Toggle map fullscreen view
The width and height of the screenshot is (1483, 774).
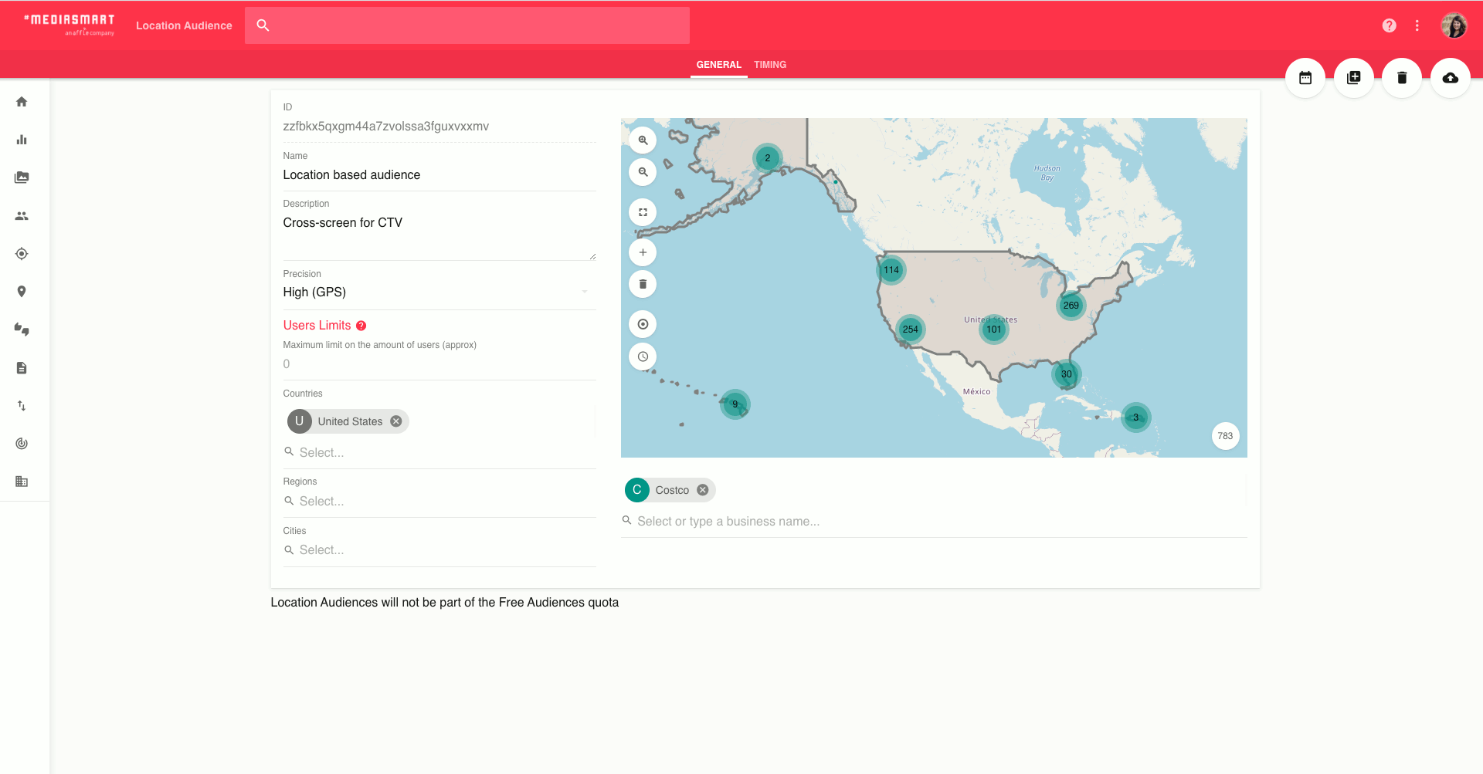tap(643, 212)
